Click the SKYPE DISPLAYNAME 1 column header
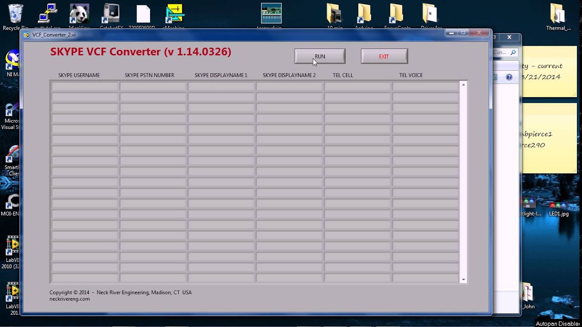Image resolution: width=582 pixels, height=327 pixels. 221,75
